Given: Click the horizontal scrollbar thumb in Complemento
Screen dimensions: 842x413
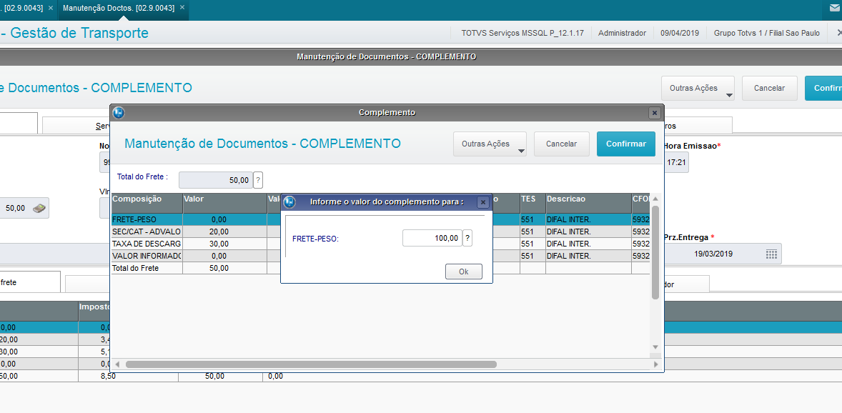Looking at the screenshot, I should 312,364.
